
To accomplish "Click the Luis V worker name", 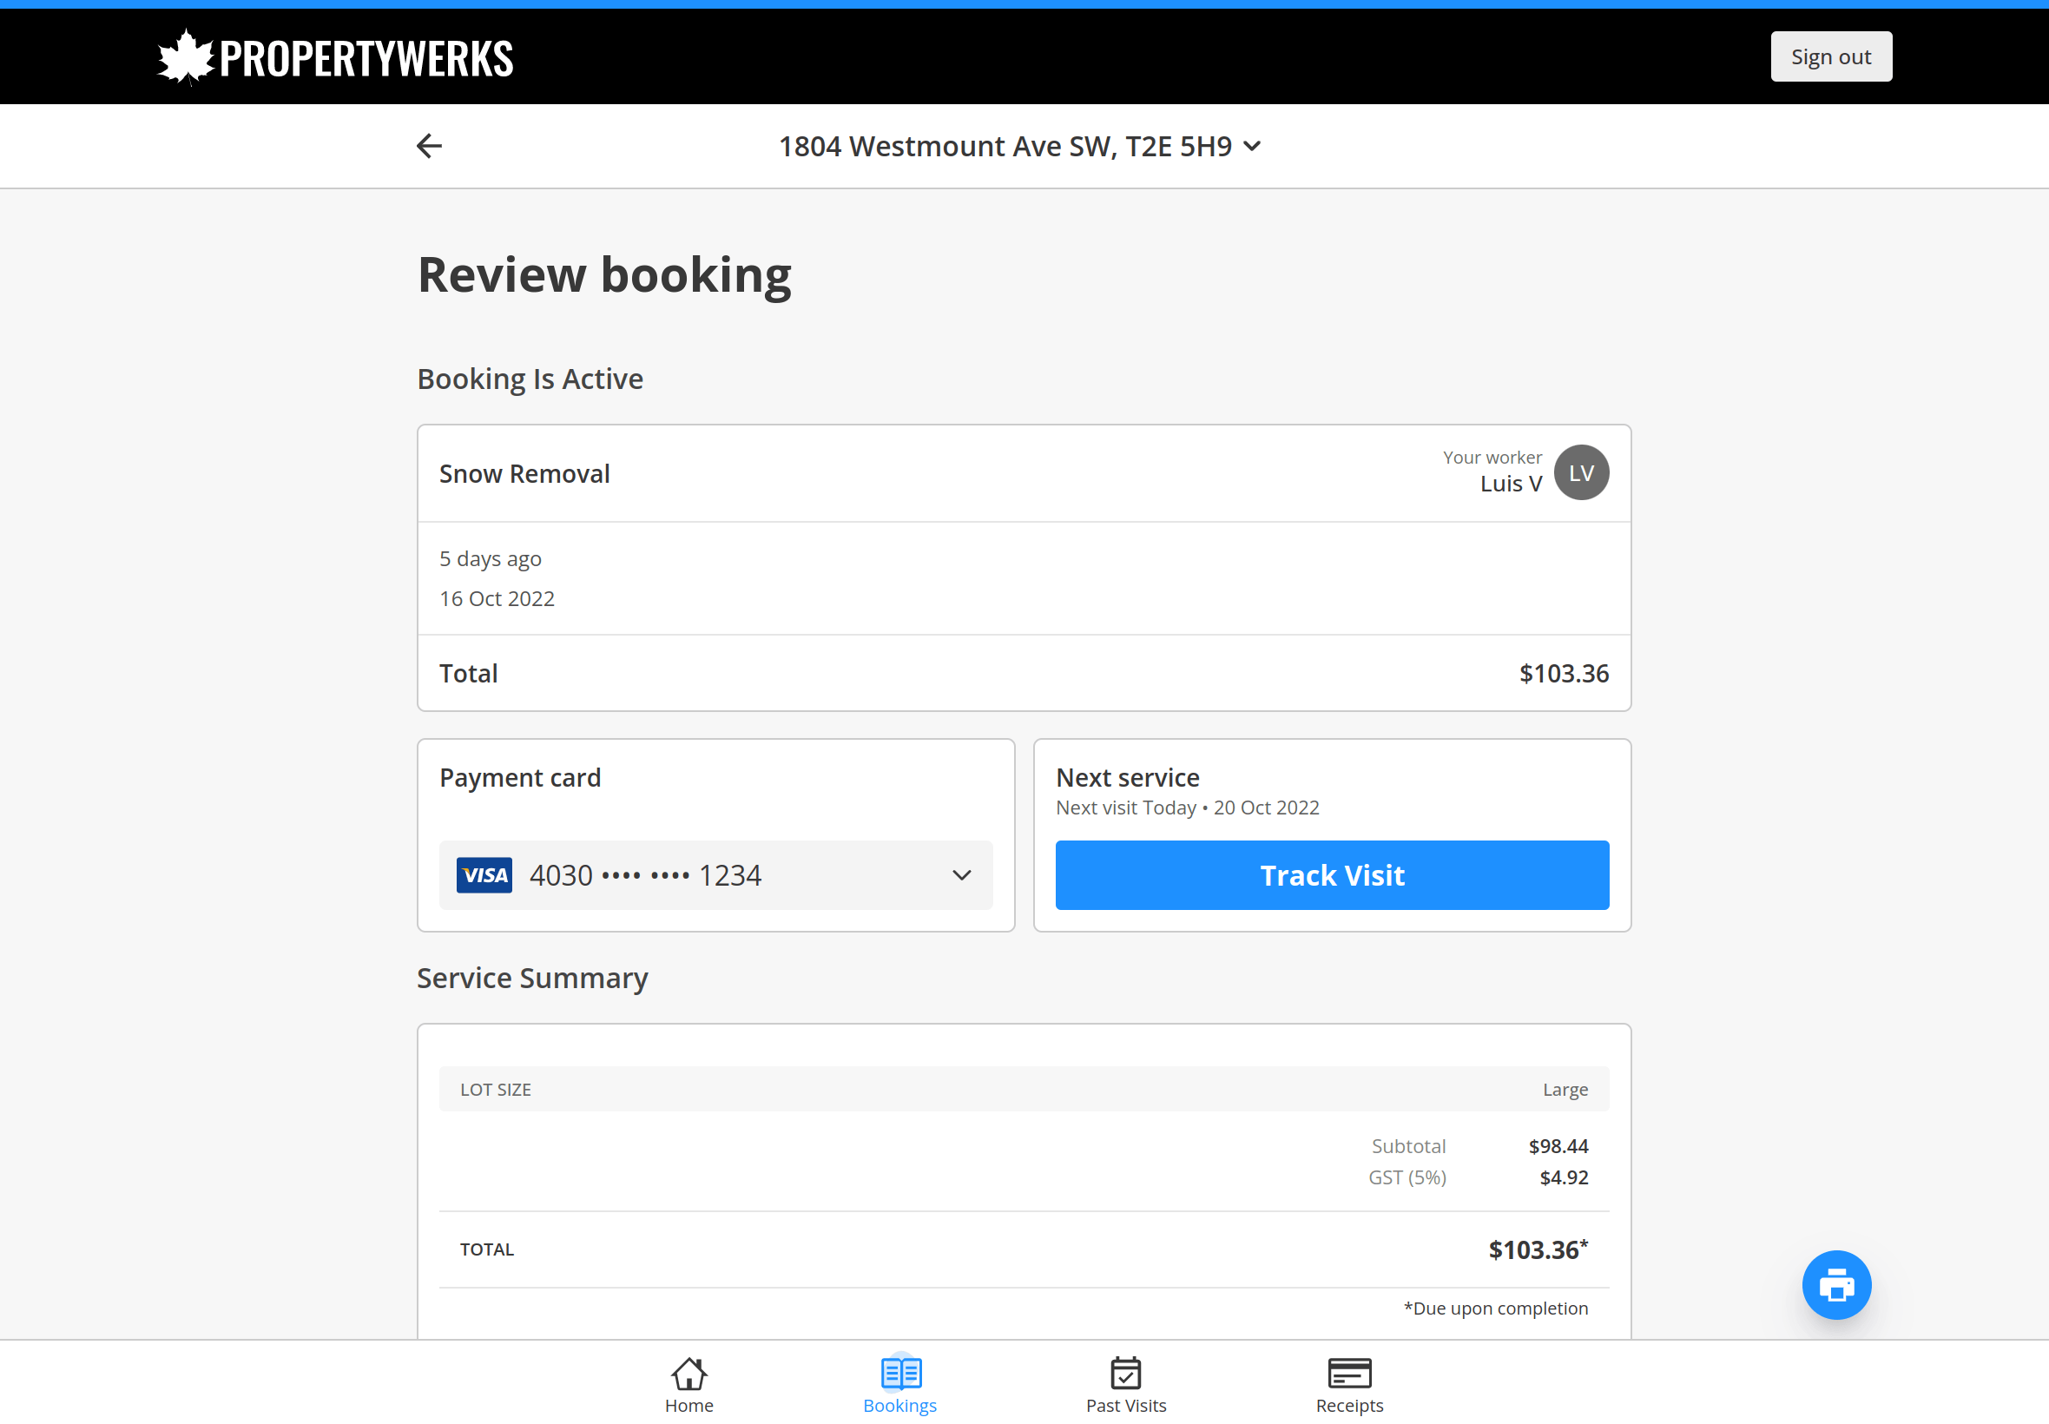I will (1510, 484).
